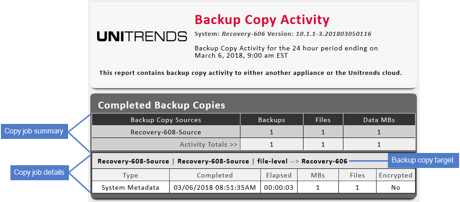Click the Completed Backup Copies heading

[x=161, y=105]
